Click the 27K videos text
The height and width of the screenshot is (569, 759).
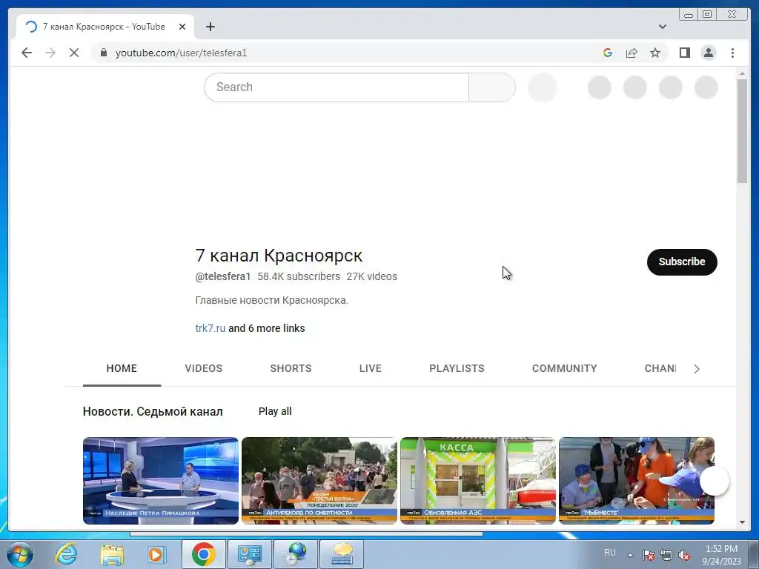point(372,276)
